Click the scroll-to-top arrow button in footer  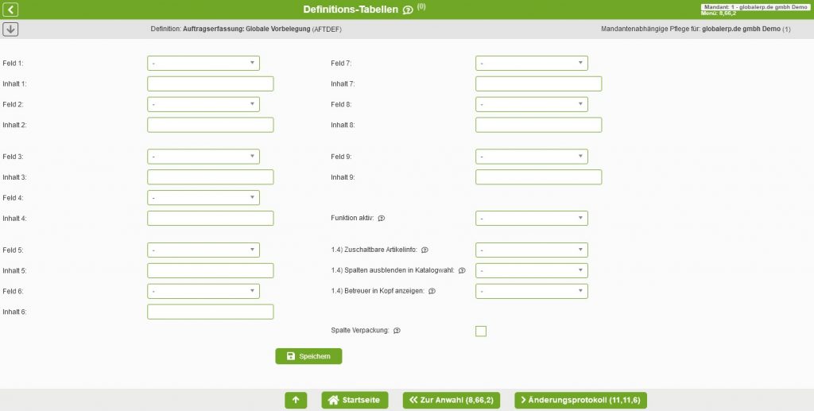pos(295,400)
